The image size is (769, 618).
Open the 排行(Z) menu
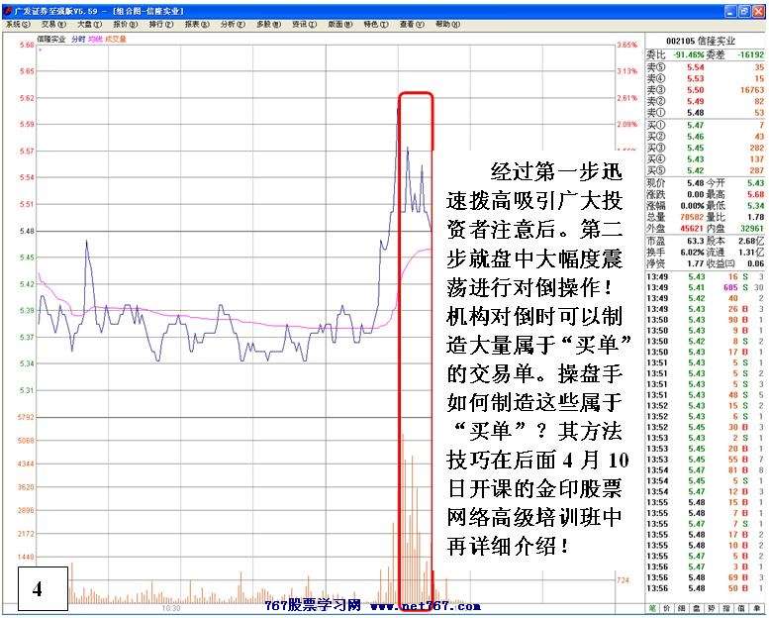tap(161, 24)
